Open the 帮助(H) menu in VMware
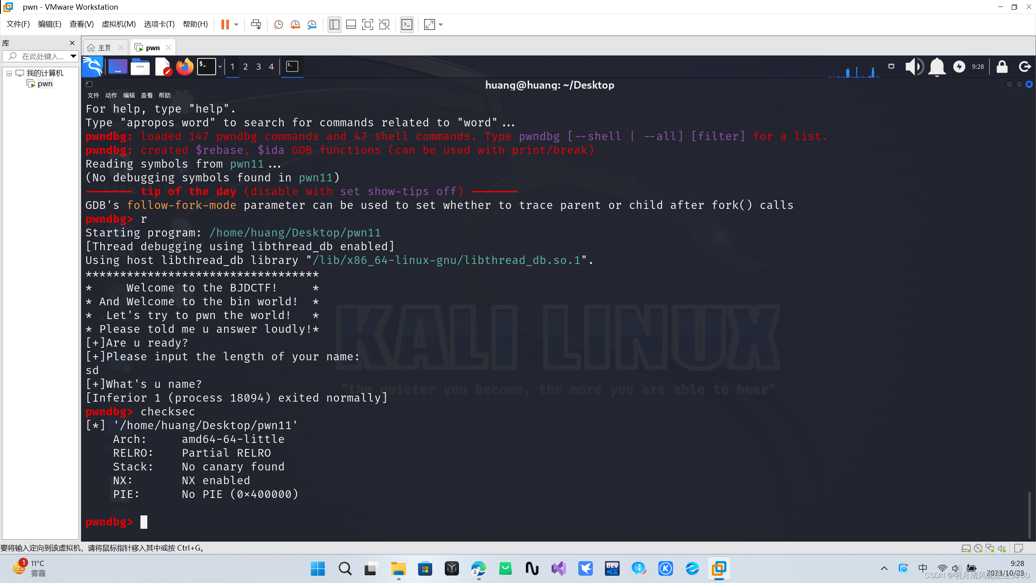This screenshot has height=583, width=1036. point(195,24)
